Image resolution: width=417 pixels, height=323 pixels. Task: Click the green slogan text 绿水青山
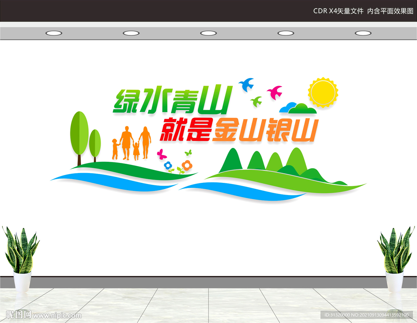click(x=171, y=102)
